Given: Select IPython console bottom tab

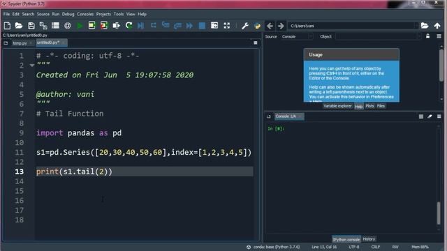Looking at the screenshot, I should 346,239.
